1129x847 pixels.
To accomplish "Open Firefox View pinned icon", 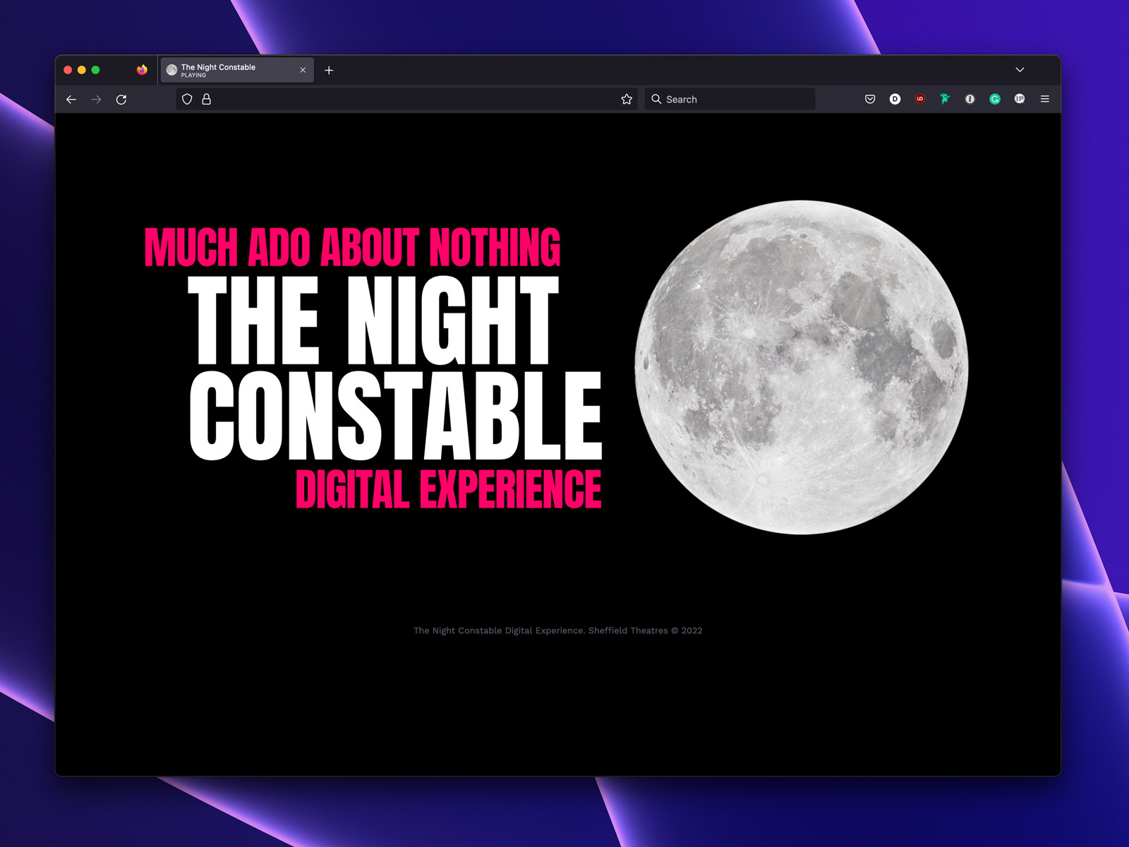I will point(143,70).
